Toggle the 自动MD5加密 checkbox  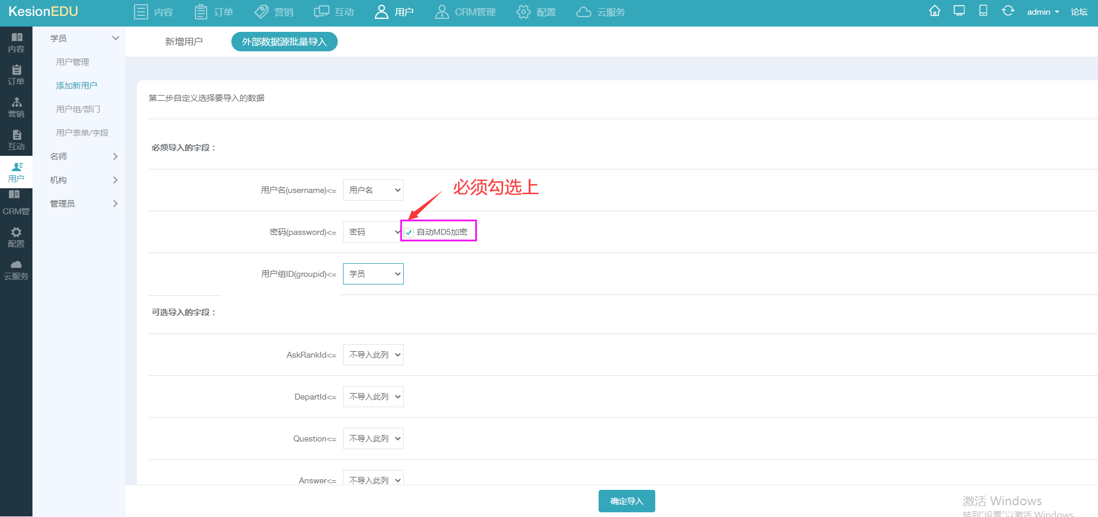click(409, 233)
